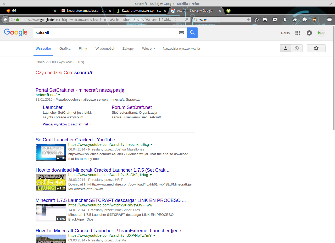Click the Google search input field

(x=105, y=33)
